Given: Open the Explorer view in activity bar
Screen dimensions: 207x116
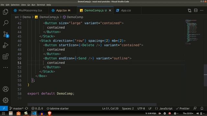Looking at the screenshot, I should click(x=5, y=12).
